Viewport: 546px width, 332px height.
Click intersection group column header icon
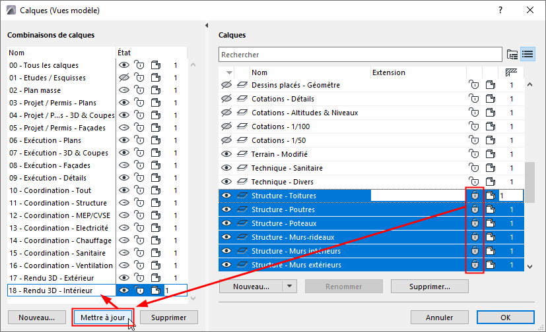click(511, 72)
